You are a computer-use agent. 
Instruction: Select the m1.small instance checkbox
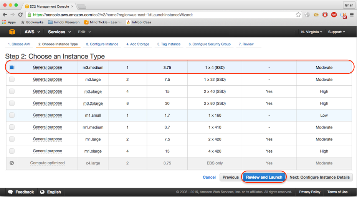pos(12,115)
